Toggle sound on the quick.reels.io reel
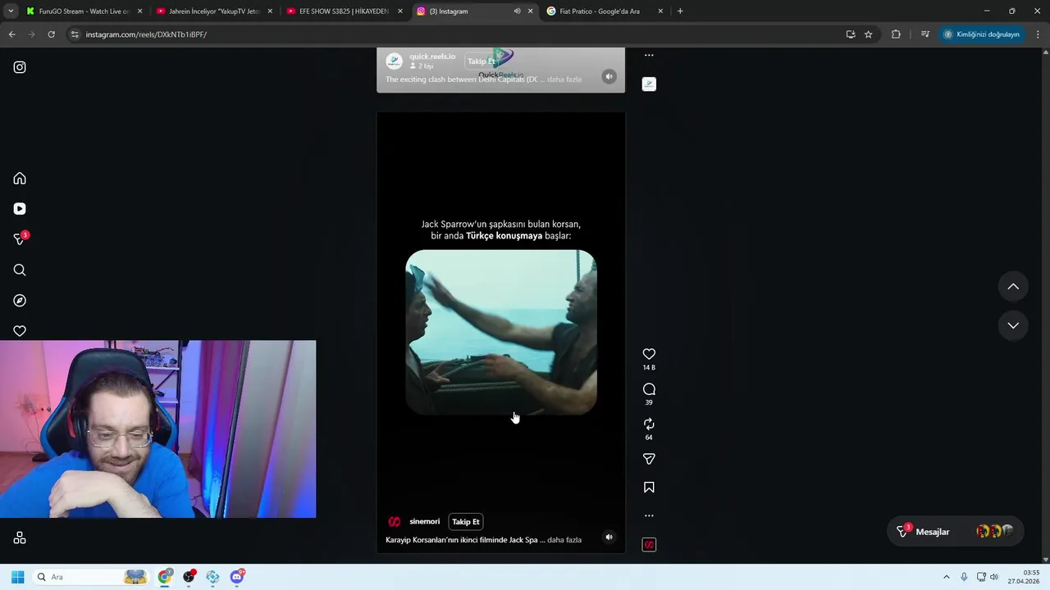The image size is (1050, 590). tap(609, 77)
